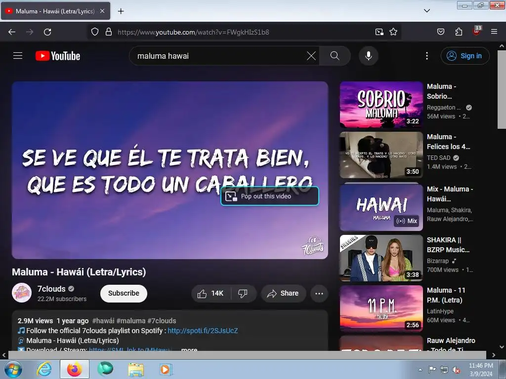Open the spoti.fi/2SJsUcZ link
The height and width of the screenshot is (379, 506).
coord(203,331)
